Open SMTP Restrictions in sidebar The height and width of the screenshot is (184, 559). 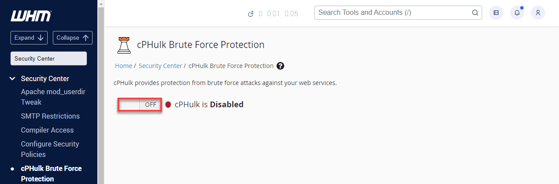tap(50, 116)
